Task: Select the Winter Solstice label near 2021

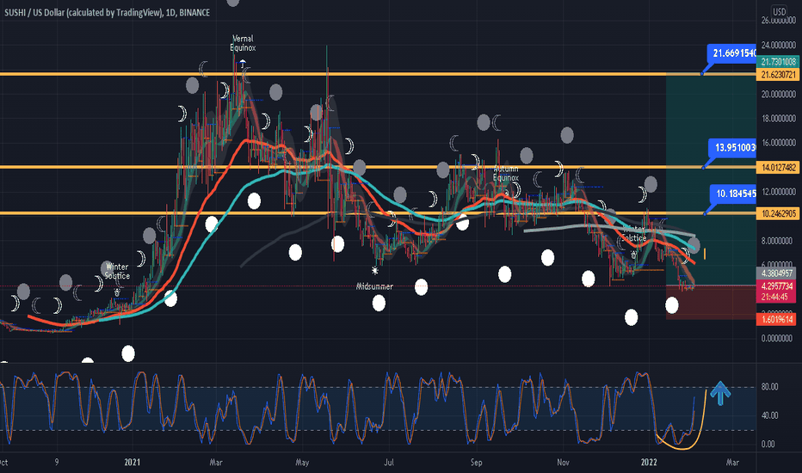Action: (117, 272)
